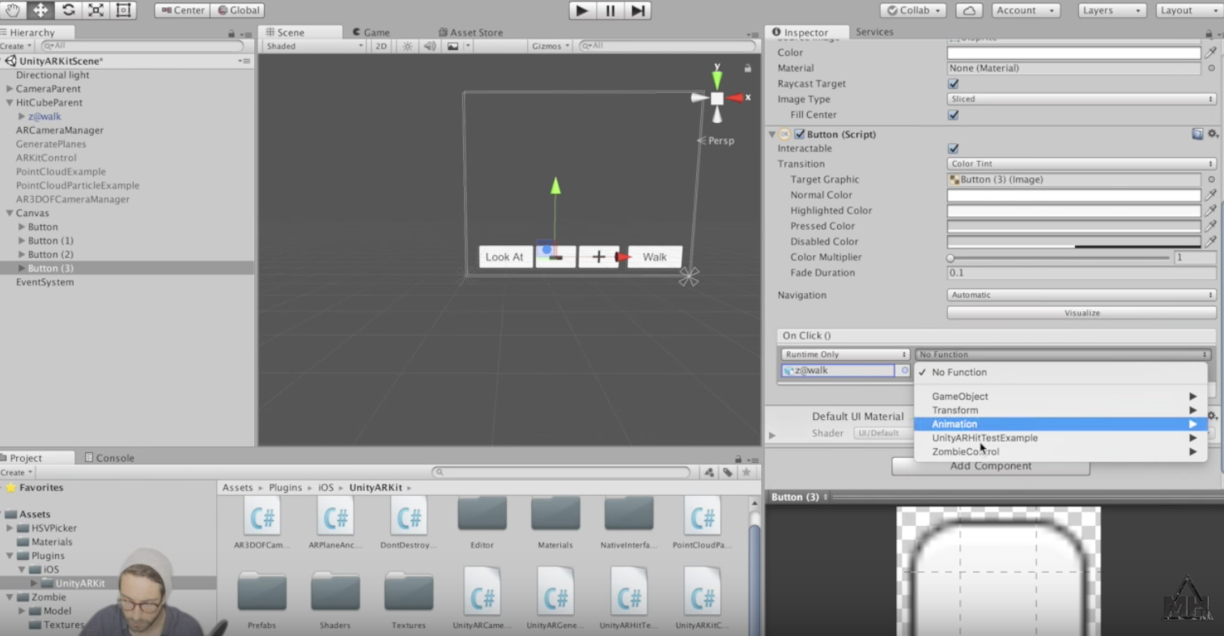Switch to the Console tab
Screen dimensions: 1224x636
tap(109, 458)
